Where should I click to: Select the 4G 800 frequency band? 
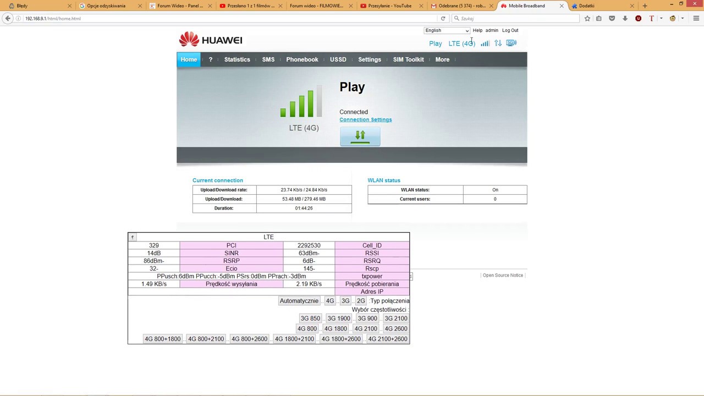(307, 329)
